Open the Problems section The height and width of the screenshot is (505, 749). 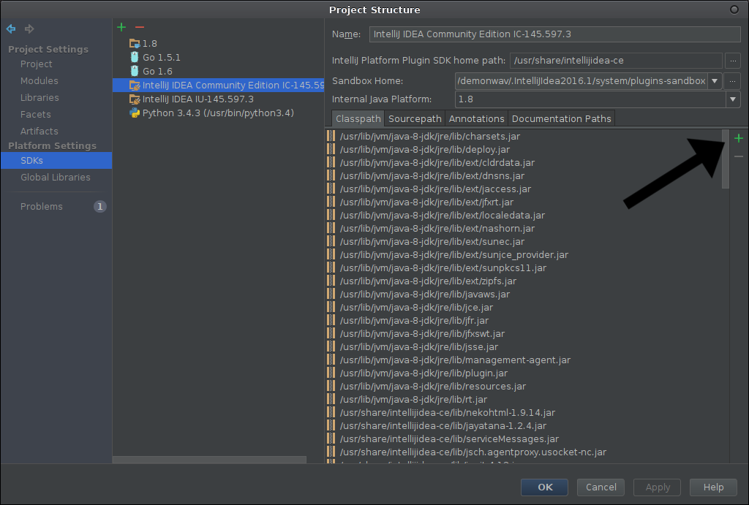pos(42,207)
